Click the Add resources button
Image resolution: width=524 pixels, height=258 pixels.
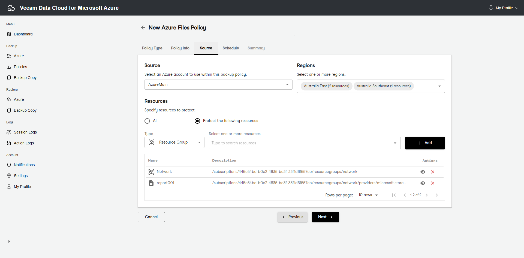click(x=425, y=143)
